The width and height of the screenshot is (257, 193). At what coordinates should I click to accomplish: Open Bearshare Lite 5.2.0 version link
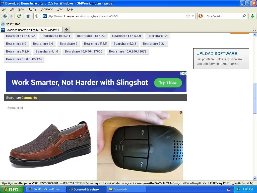pyautogui.click(x=91, y=36)
